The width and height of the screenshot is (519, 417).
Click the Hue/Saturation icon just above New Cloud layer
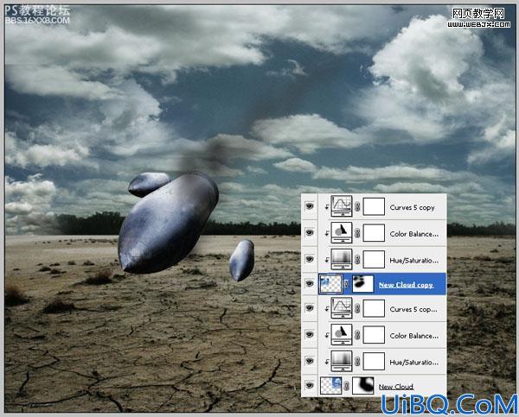pyautogui.click(x=342, y=361)
